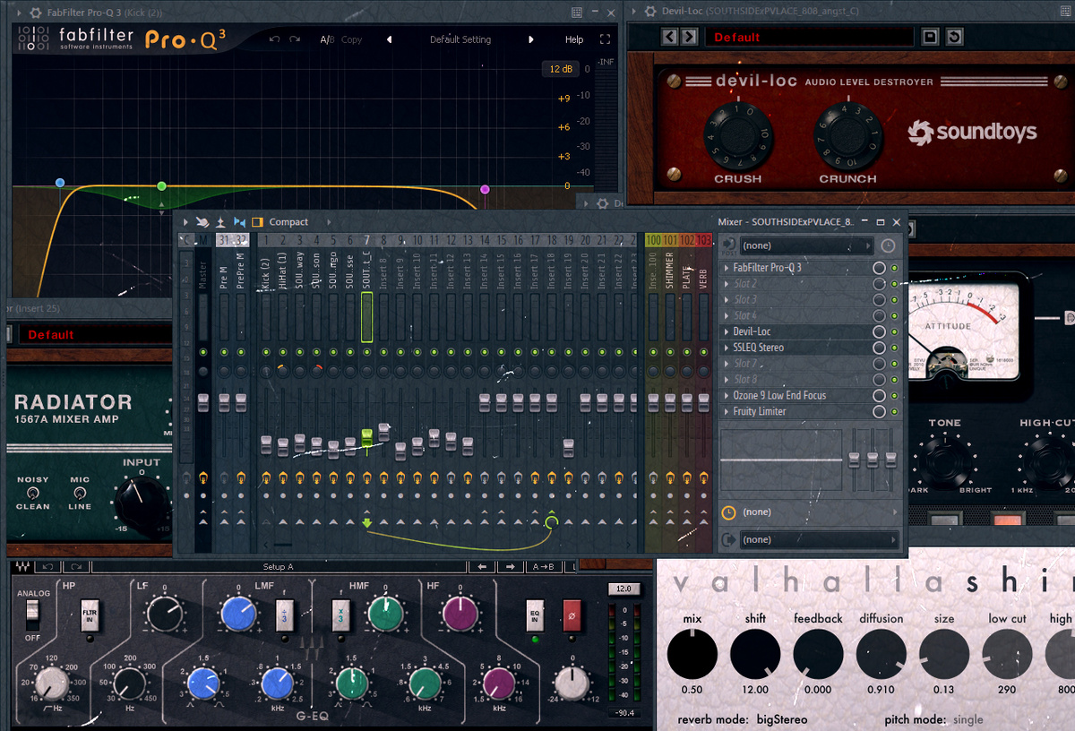Click the Devil-Loc Default preset field

pyautogui.click(x=809, y=37)
